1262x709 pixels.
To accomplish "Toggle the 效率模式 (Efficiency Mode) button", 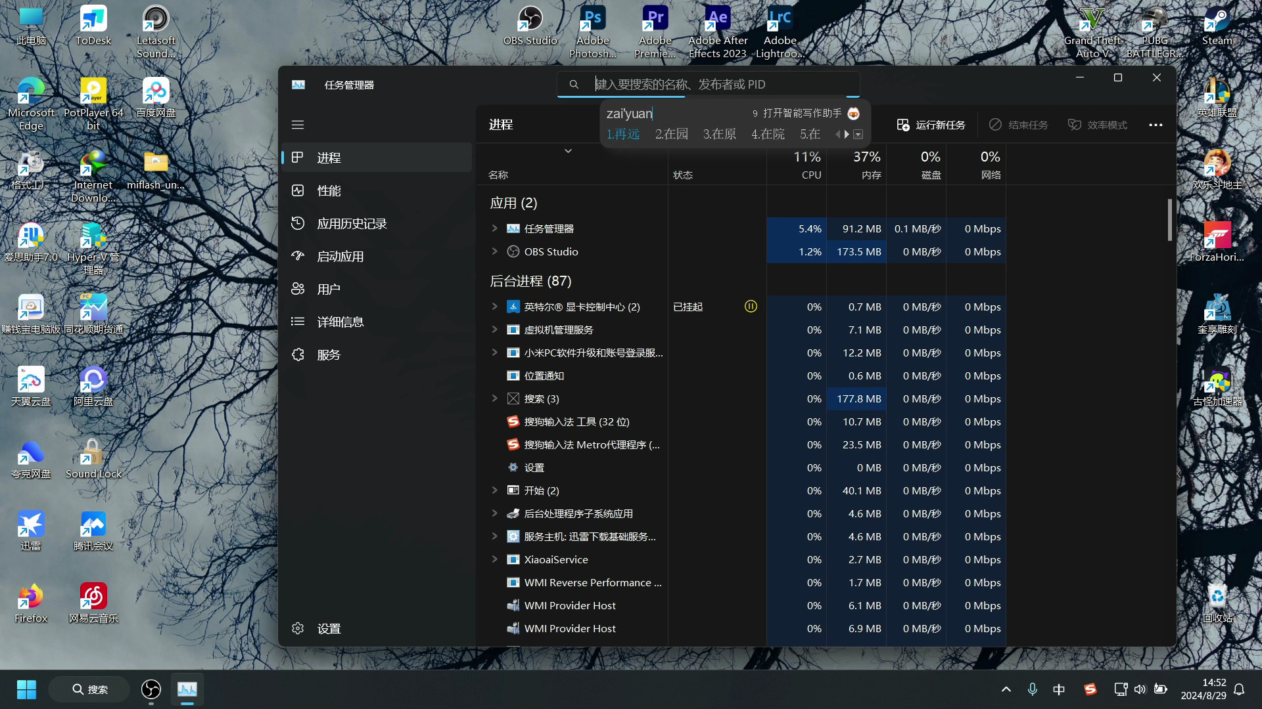I will (x=1097, y=125).
